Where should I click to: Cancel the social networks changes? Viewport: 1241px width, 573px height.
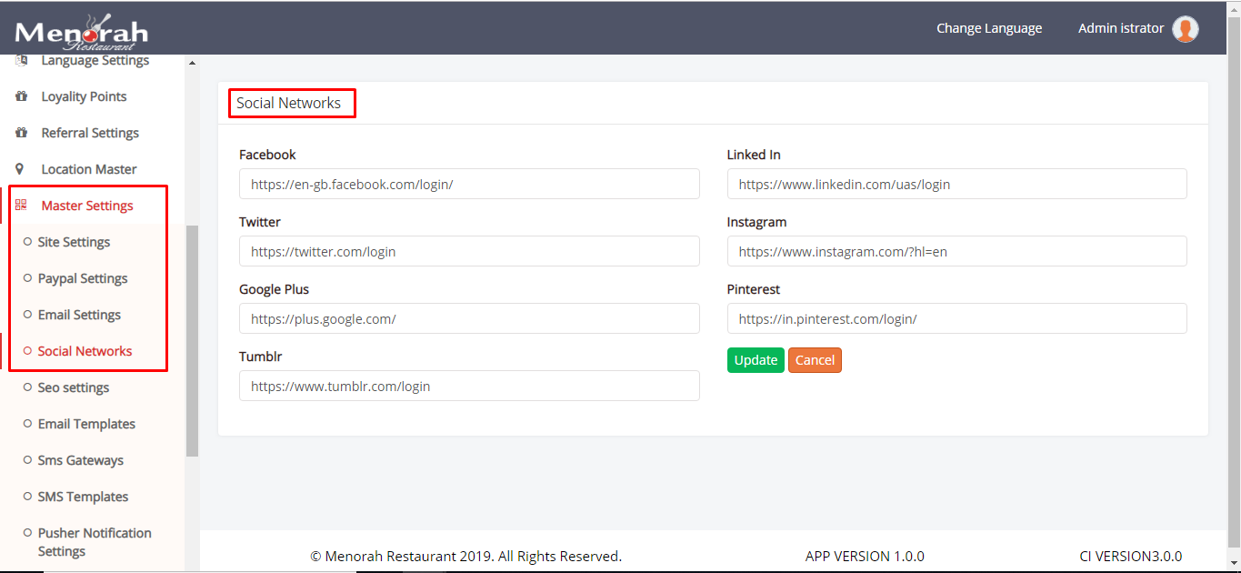pos(815,359)
